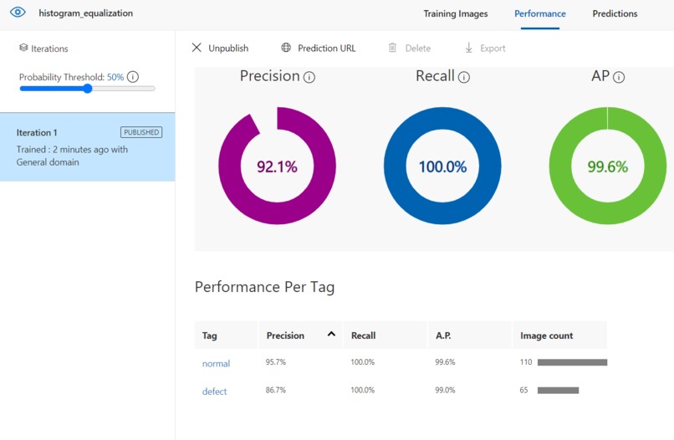674x440 pixels.
Task: Click the PUBLISHED badge on Iteration 1
Action: click(141, 132)
